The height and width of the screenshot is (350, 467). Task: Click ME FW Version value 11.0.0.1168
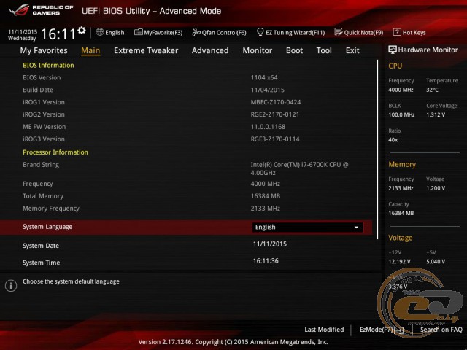(268, 127)
